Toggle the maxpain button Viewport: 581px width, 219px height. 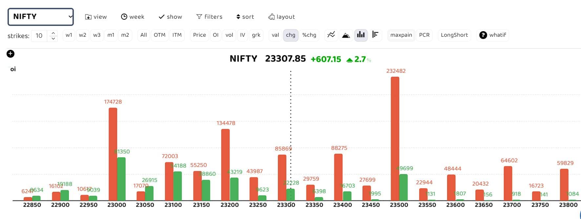click(x=401, y=35)
